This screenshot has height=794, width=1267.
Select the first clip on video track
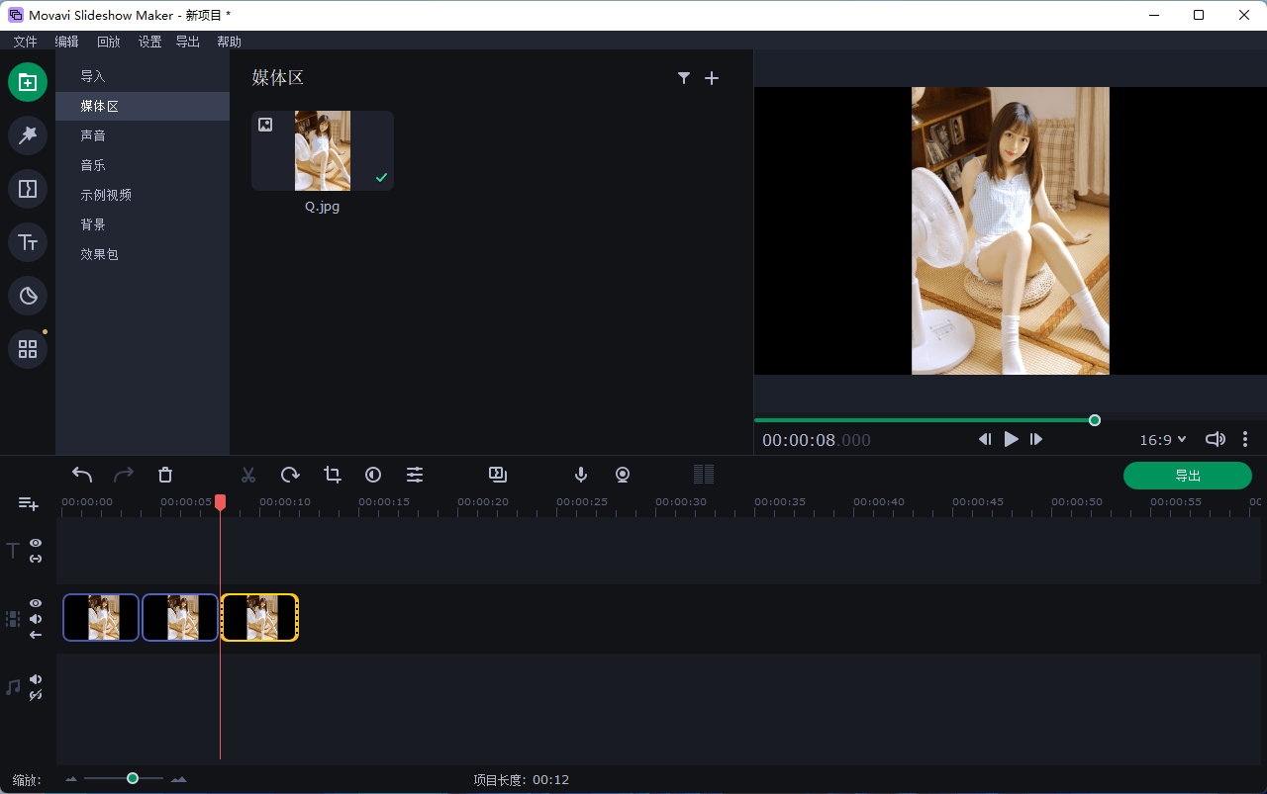point(101,617)
